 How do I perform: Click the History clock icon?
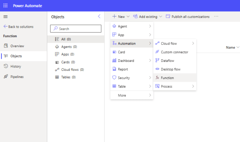(6, 66)
